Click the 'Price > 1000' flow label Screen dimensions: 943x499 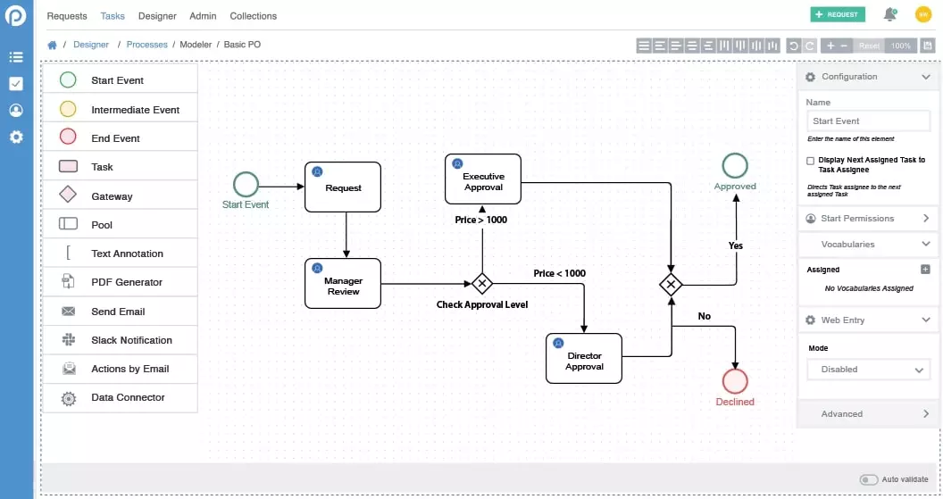[481, 220]
